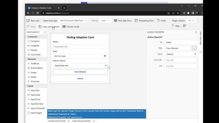Click the Id field containing siteId
The width and height of the screenshot is (219, 123).
[181, 42]
